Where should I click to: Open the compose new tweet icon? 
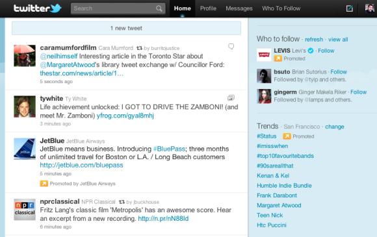(349, 8)
